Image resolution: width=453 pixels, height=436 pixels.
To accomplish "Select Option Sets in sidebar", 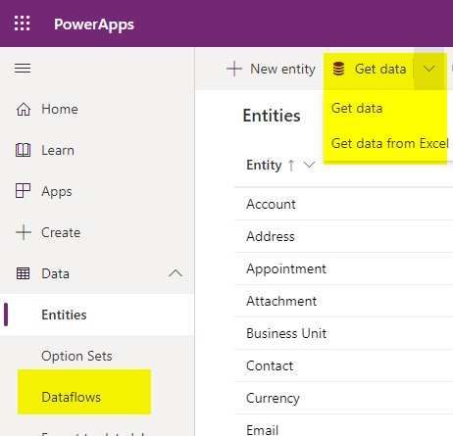I will (76, 356).
